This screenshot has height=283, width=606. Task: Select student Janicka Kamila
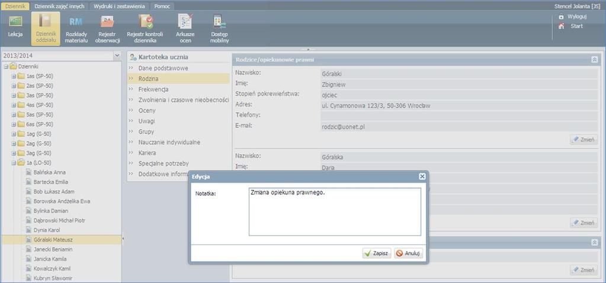pyautogui.click(x=50, y=259)
